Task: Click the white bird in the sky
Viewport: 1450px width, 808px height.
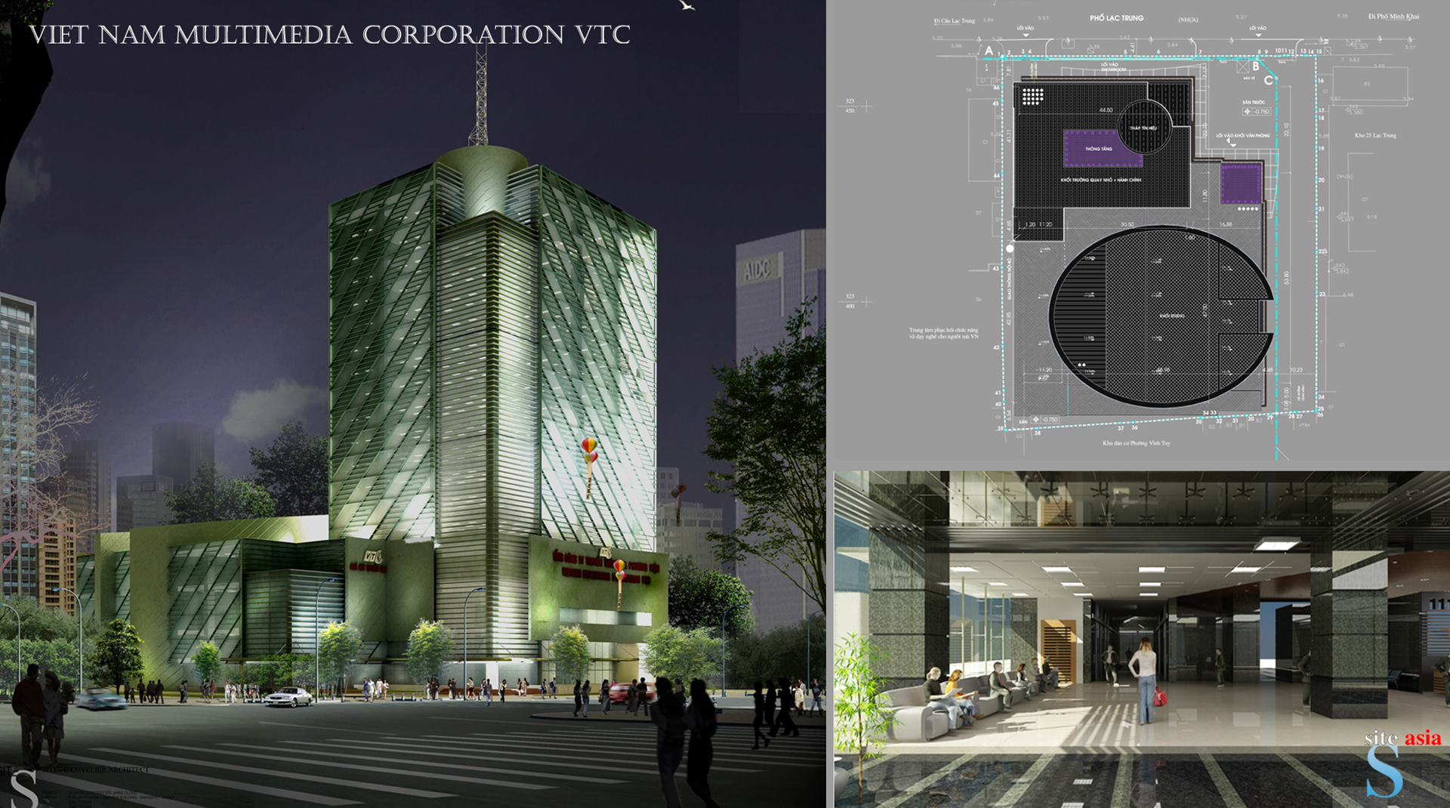Action: [686, 5]
